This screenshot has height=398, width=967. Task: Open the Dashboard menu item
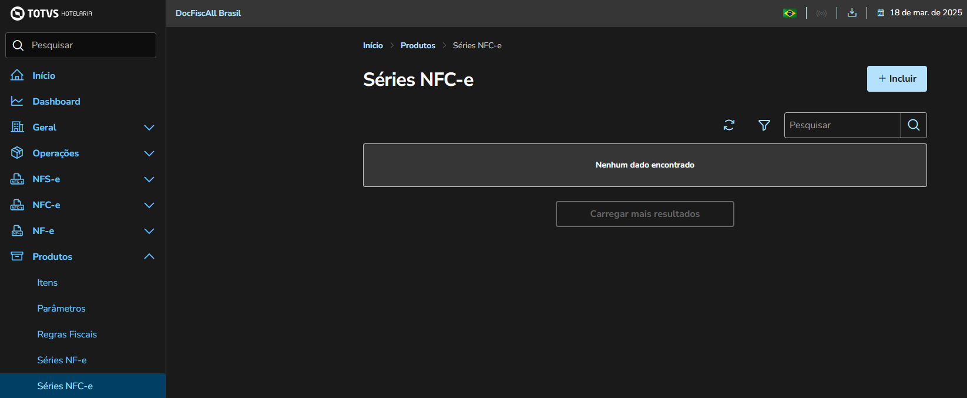[56, 102]
